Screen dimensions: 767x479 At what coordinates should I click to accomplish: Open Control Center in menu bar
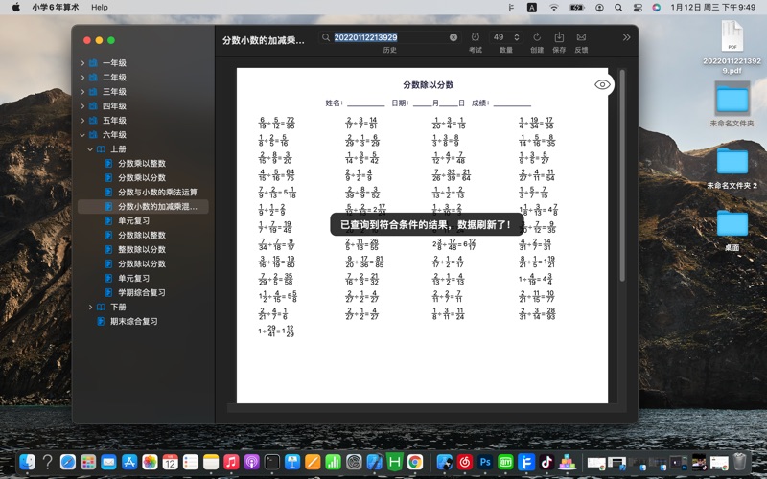click(x=638, y=7)
